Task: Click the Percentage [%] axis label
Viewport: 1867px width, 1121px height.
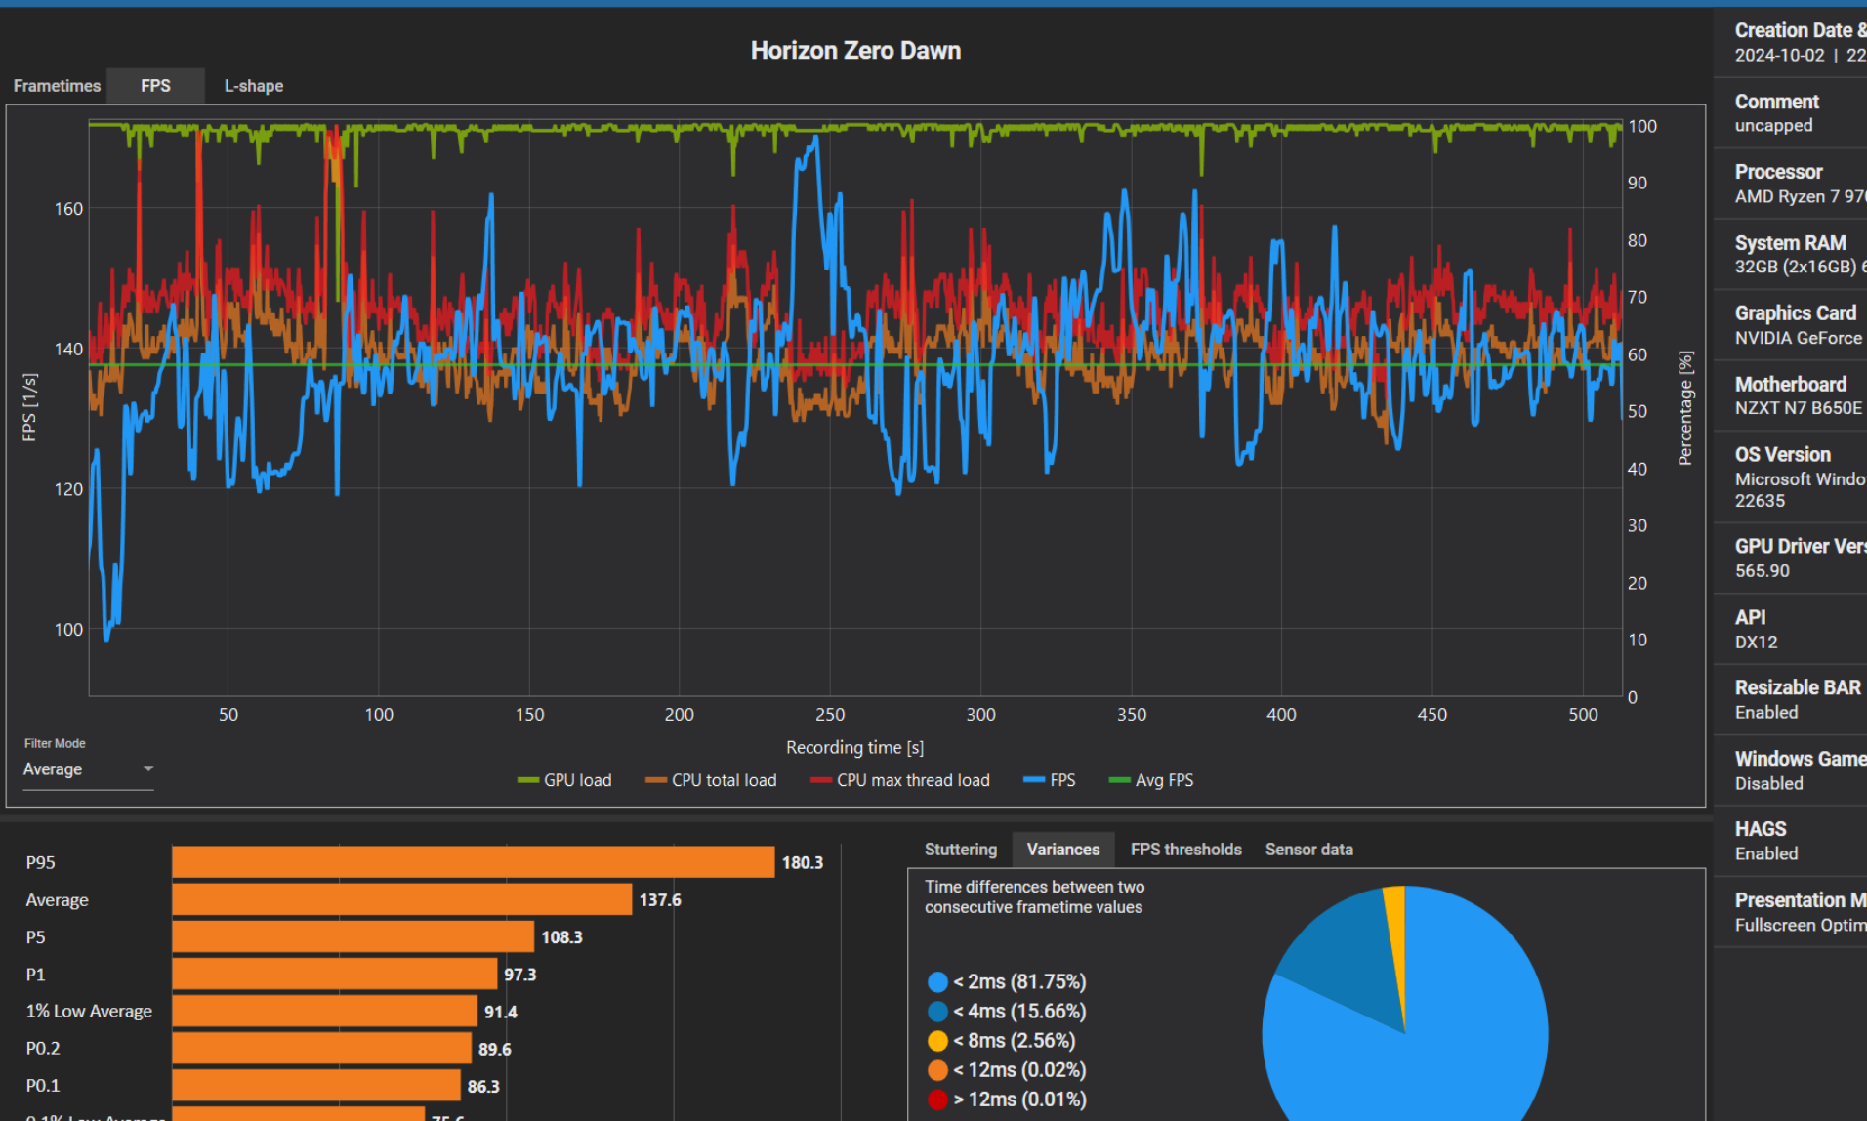Action: [1684, 408]
